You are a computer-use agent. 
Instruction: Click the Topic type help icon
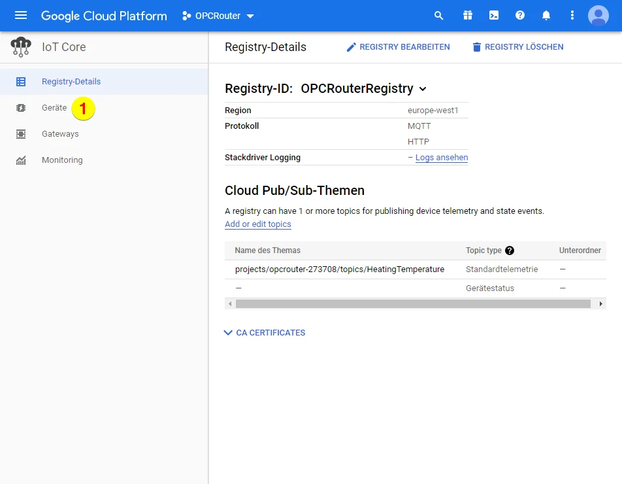point(510,251)
